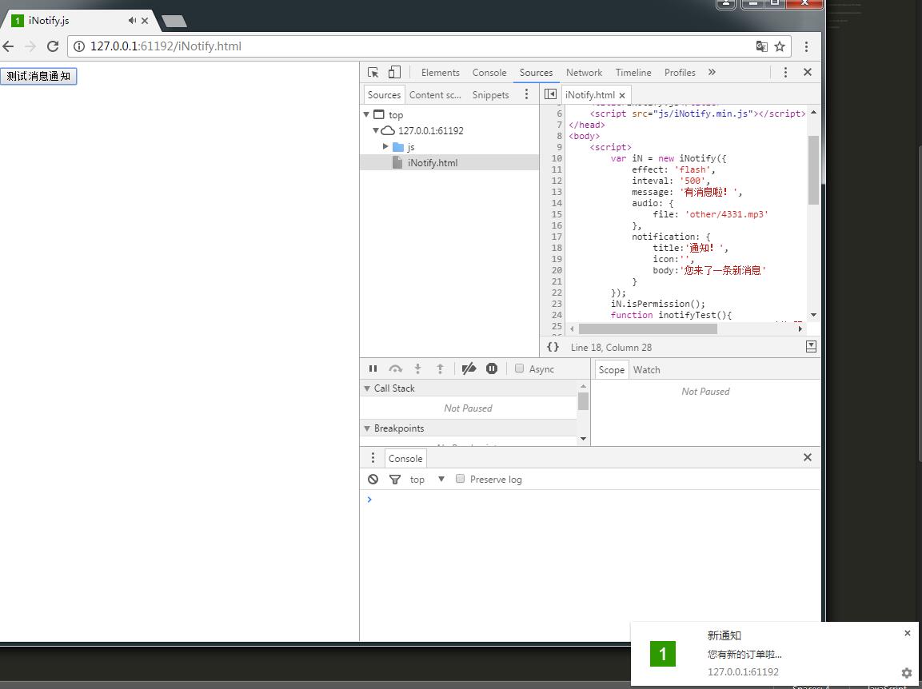Click the 测试消息通知 button
Viewport: 922px width, 689px height.
[38, 76]
